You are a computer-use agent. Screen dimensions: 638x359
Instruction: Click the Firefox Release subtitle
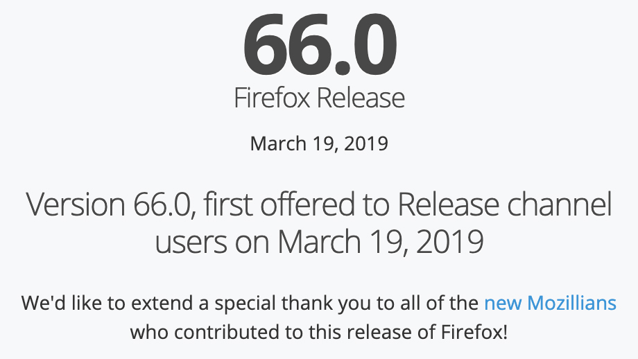[x=320, y=98]
